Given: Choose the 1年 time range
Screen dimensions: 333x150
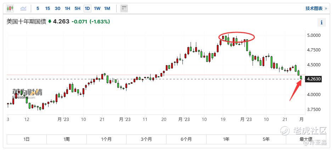Looking at the screenshot, I should tap(226, 139).
